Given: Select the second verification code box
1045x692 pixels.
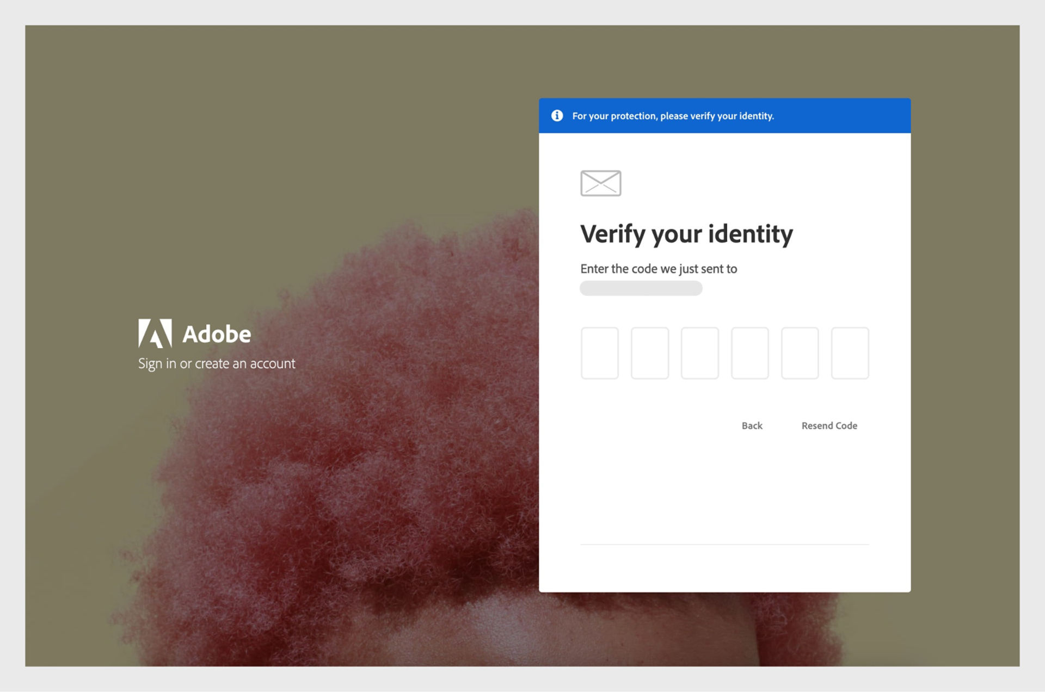Looking at the screenshot, I should click(650, 353).
